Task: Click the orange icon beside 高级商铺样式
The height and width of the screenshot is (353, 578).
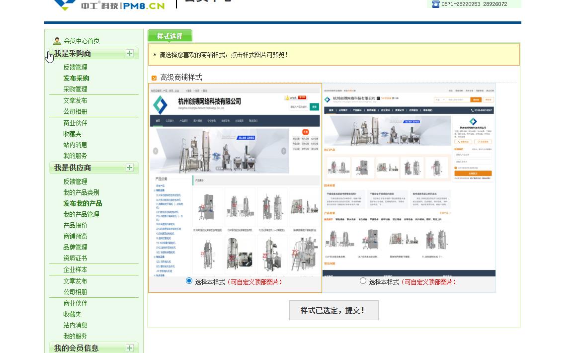Action: pyautogui.click(x=154, y=78)
